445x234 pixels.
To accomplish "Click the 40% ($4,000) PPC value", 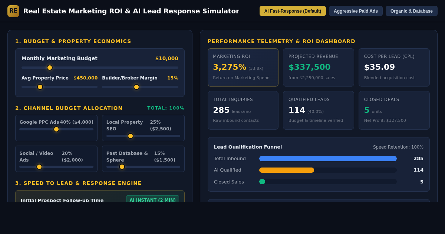I will point(77,122).
